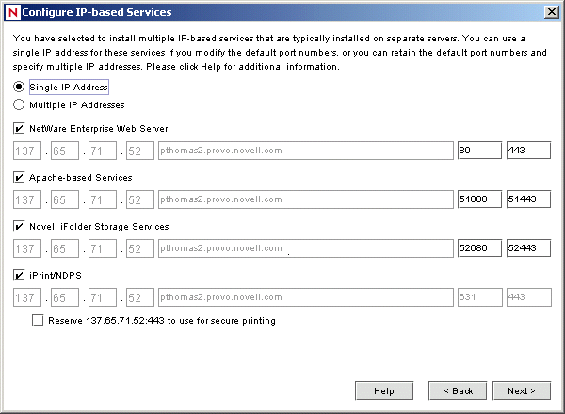Proceed with the Next button
Screen dimensions: 565x414
click(521, 390)
